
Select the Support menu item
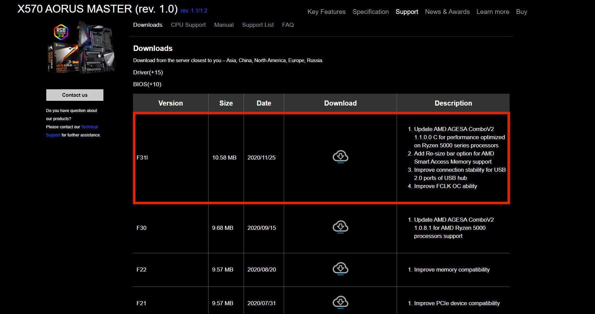pos(407,12)
